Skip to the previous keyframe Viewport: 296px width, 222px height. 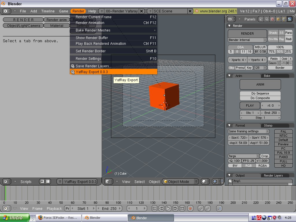coord(161,208)
